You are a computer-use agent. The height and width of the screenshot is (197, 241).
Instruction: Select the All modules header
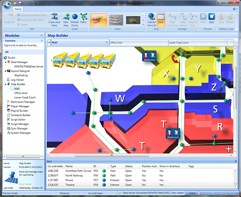click(23, 52)
